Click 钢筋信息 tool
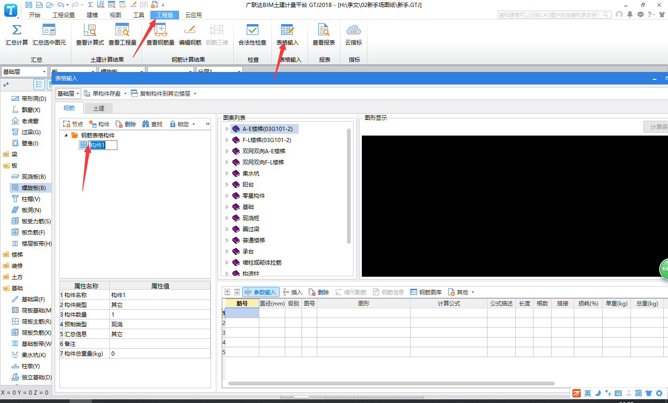This screenshot has width=668, height=403. [x=389, y=292]
